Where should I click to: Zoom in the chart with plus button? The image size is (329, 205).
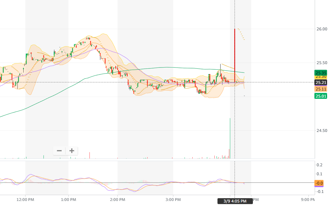[72, 151]
